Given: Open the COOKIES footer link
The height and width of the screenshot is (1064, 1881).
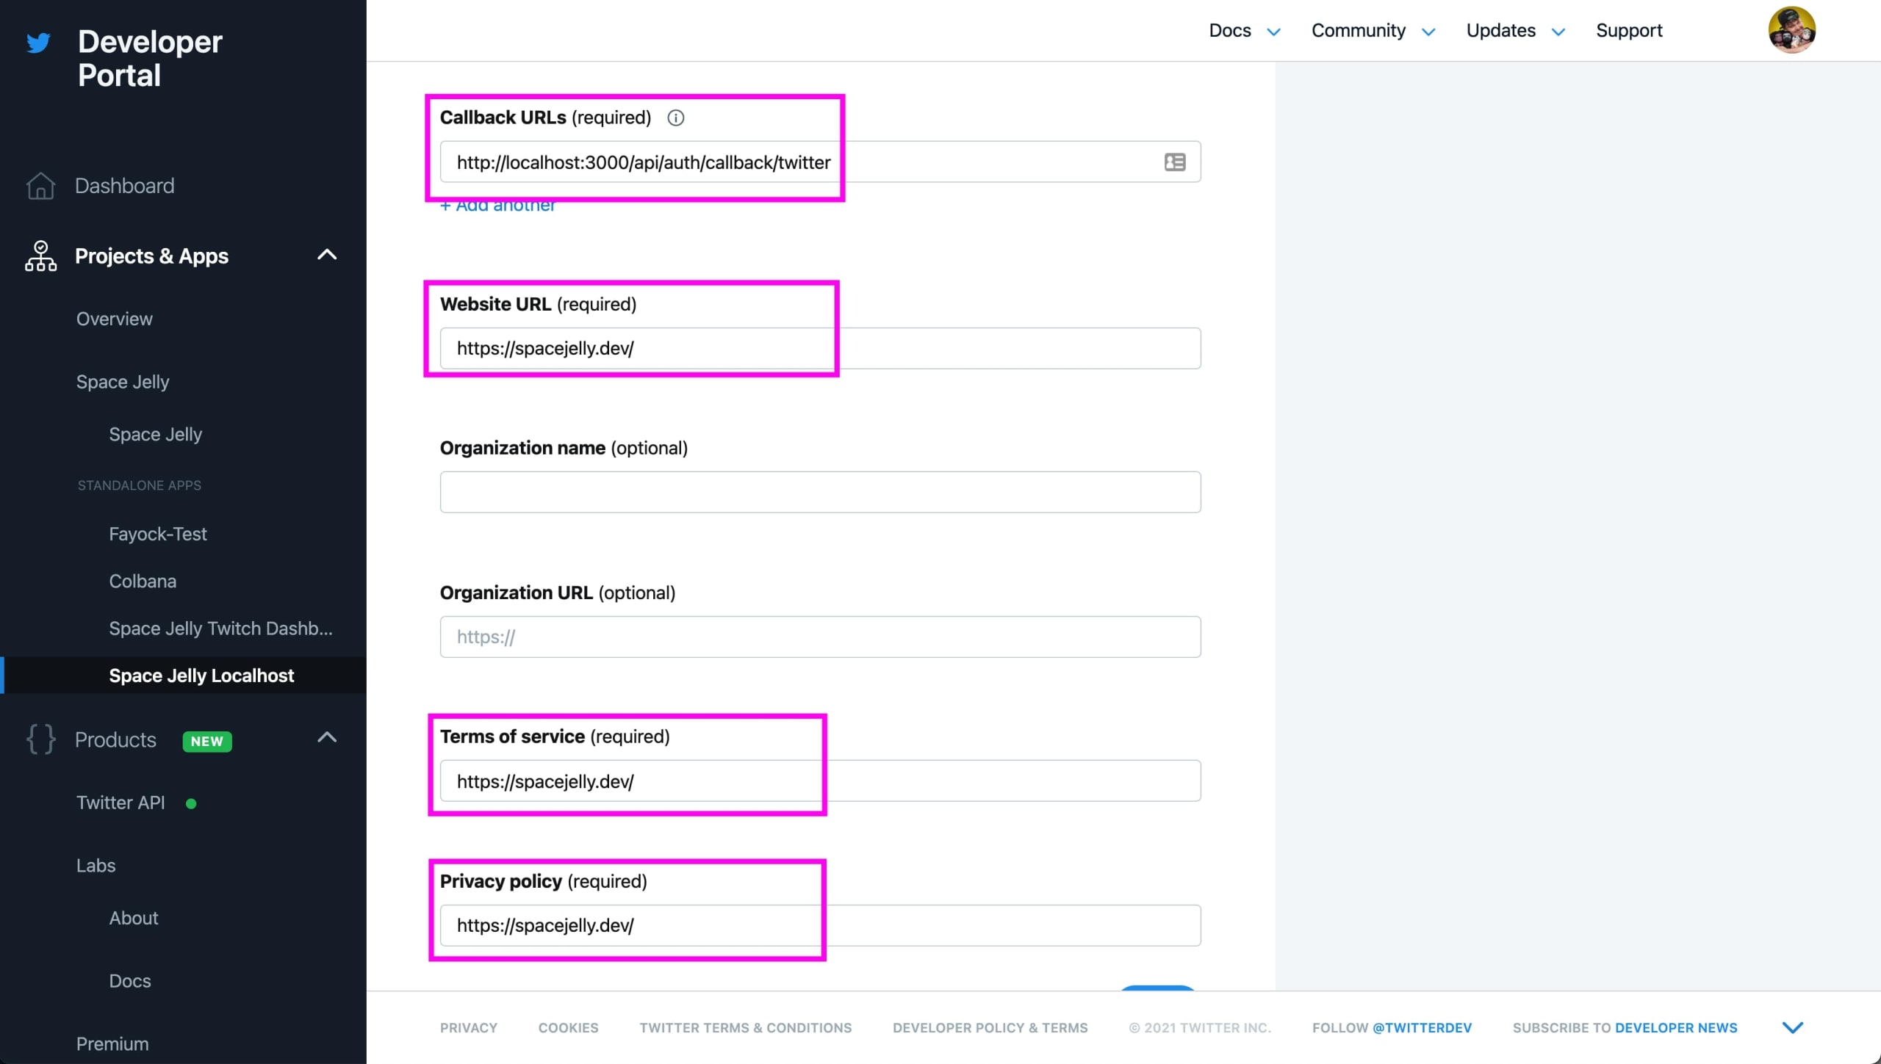Looking at the screenshot, I should 568,1027.
